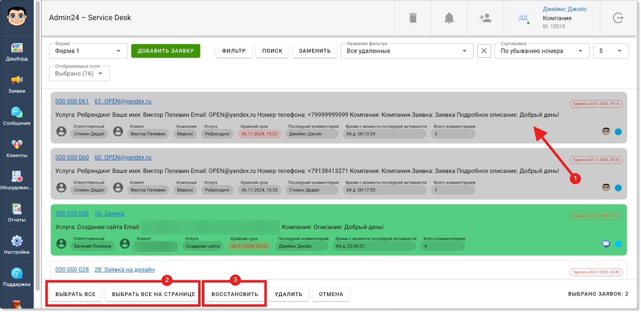This screenshot has width=641, height=312.
Task: Open Сообщения in the sidebar
Action: point(17,116)
